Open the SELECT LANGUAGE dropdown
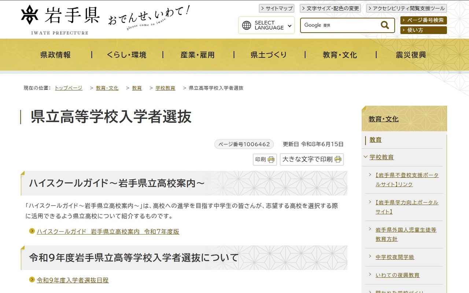 click(266, 25)
